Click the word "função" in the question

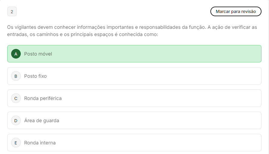(x=197, y=27)
